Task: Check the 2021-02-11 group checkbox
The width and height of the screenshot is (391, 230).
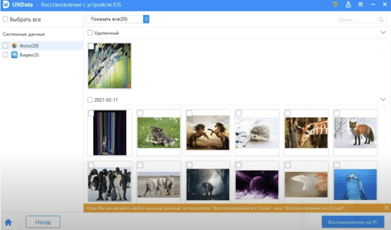Action: pos(90,100)
